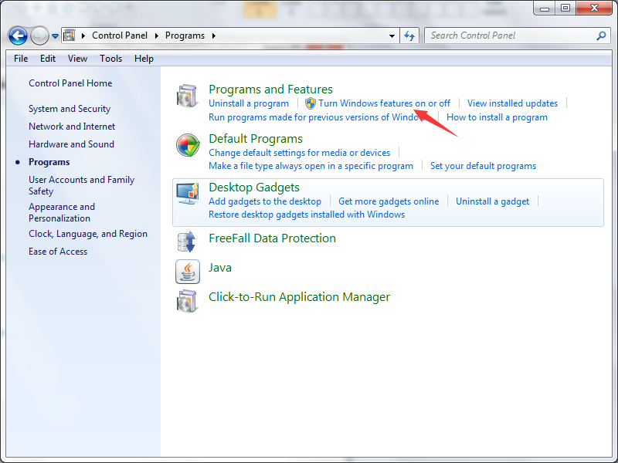Open System and Security category

[70, 109]
